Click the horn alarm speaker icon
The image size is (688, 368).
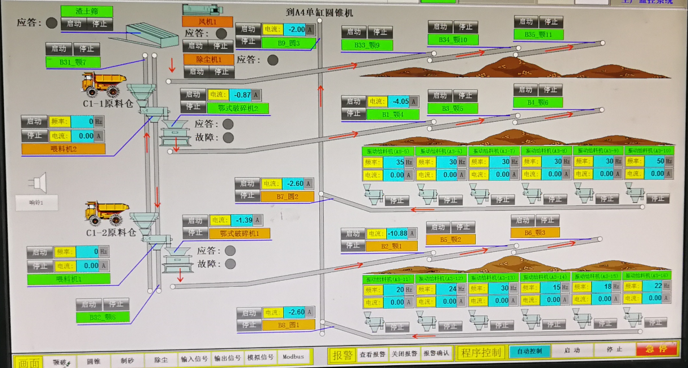click(x=38, y=183)
